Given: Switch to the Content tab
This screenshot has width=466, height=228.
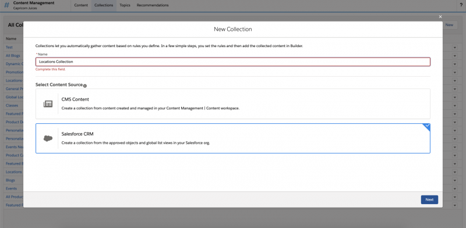Looking at the screenshot, I should tap(81, 5).
